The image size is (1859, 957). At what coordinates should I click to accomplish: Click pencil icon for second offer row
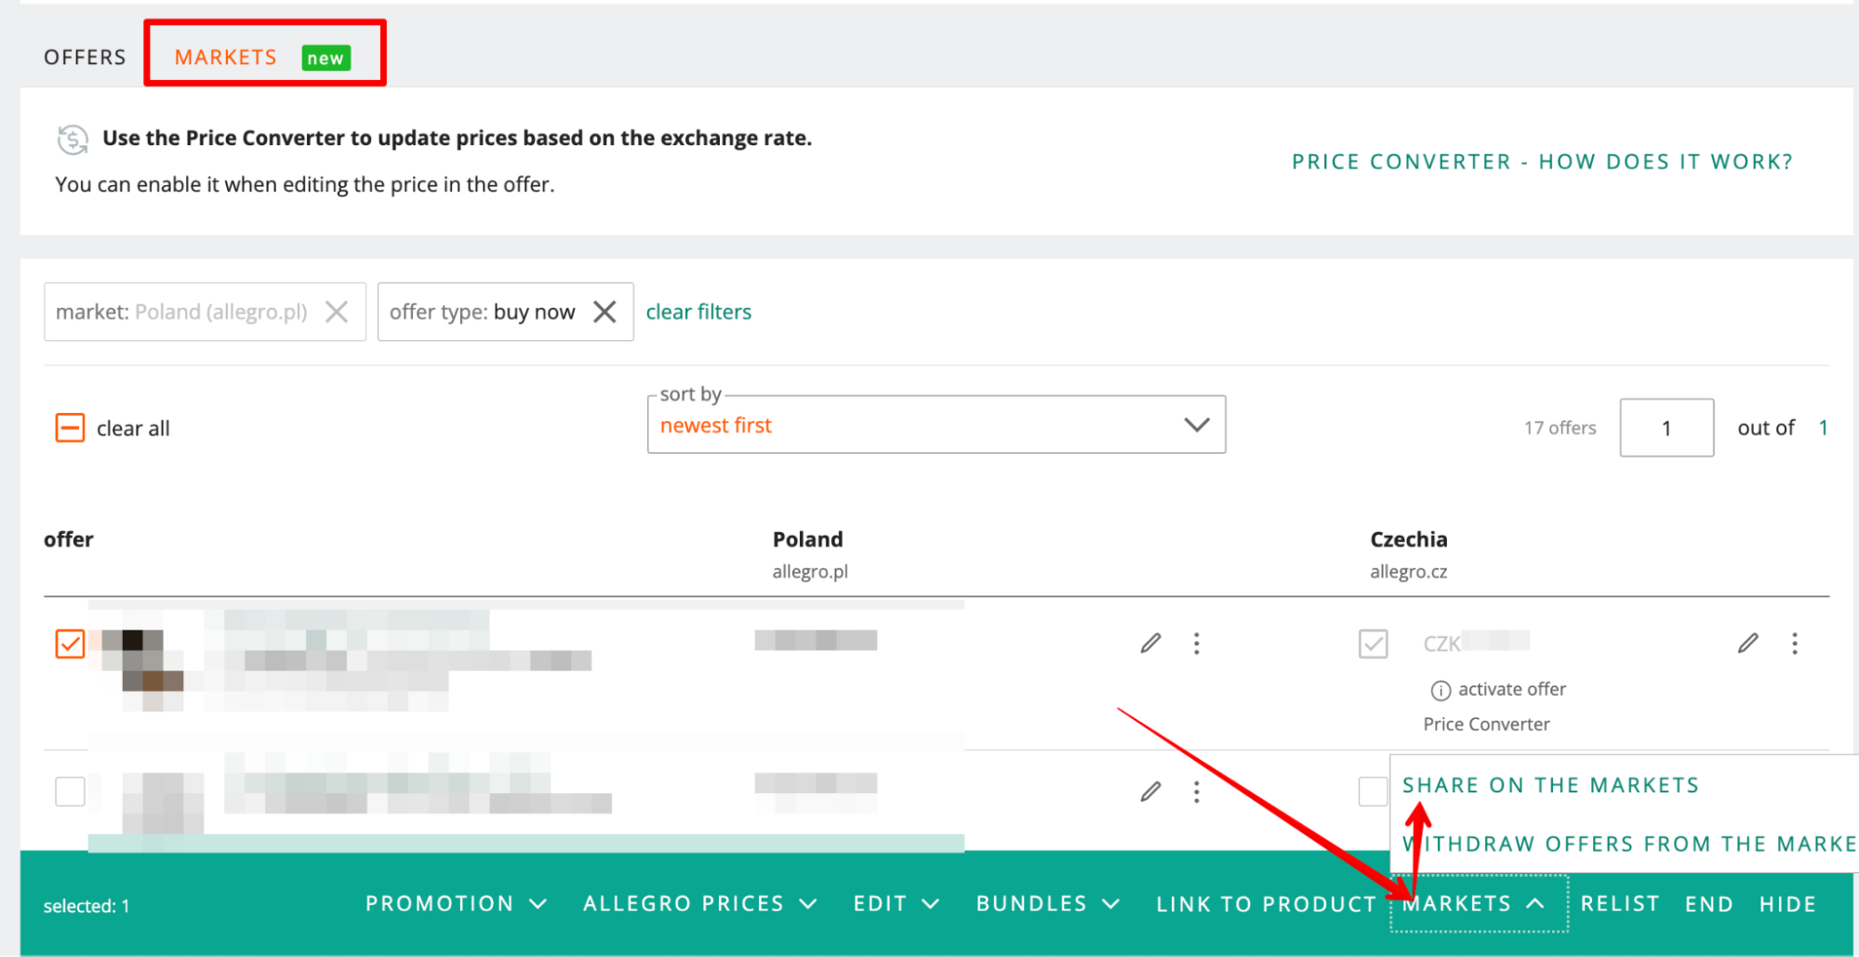tap(1150, 791)
